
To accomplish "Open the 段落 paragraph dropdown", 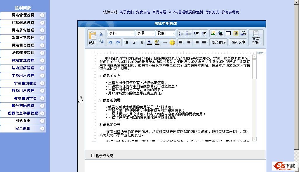I will (165, 33).
